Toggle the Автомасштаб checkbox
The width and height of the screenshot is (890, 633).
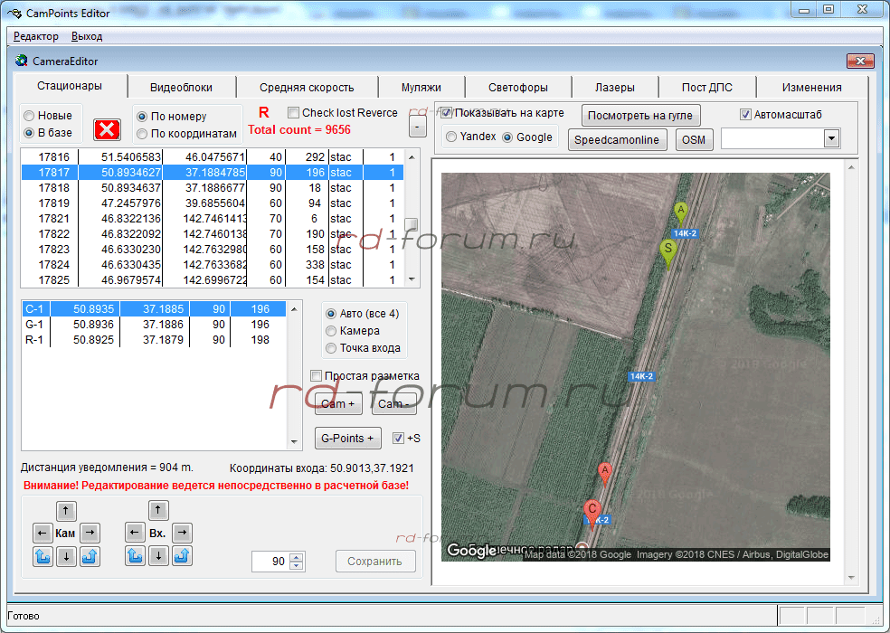pyautogui.click(x=746, y=115)
